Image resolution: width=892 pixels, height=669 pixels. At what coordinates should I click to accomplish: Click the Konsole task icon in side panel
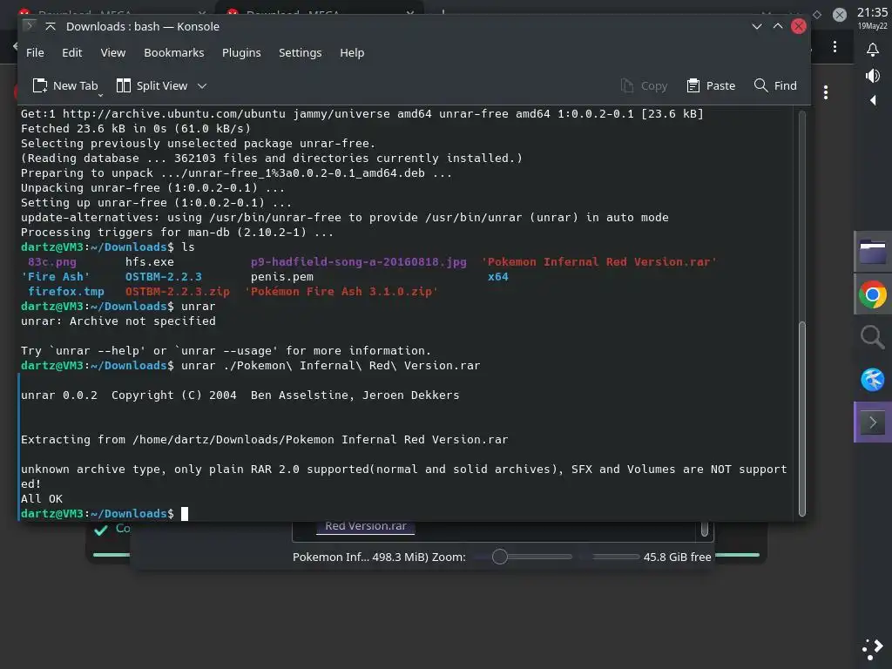[873, 422]
